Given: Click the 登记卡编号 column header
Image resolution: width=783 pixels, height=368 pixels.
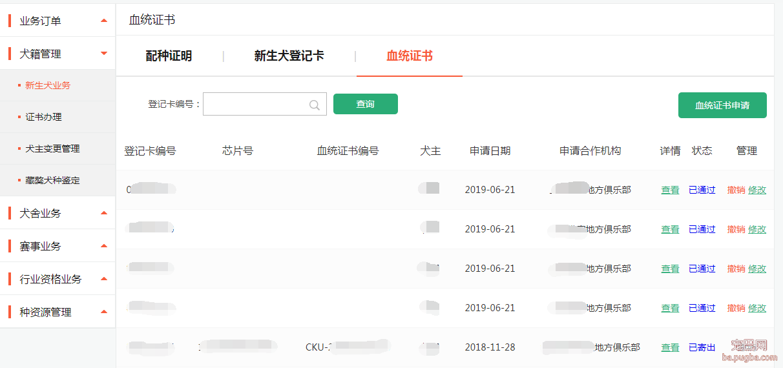Looking at the screenshot, I should (150, 151).
